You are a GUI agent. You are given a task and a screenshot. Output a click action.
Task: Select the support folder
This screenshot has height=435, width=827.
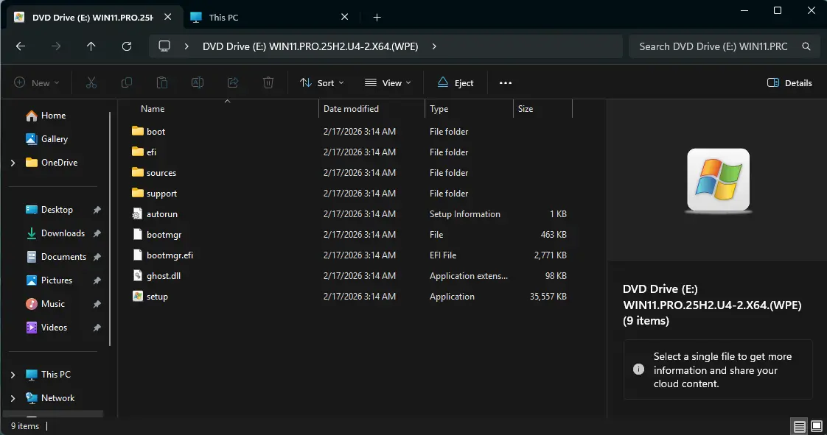tap(161, 194)
